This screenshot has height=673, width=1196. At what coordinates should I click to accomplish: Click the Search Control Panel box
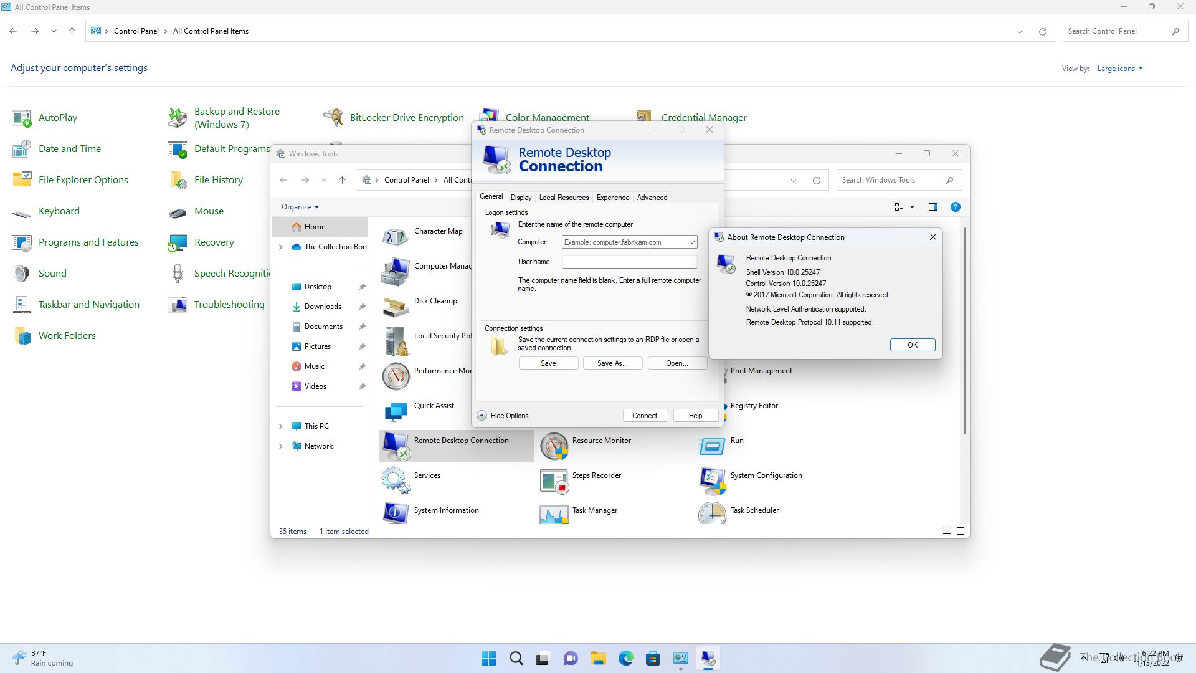click(x=1124, y=31)
